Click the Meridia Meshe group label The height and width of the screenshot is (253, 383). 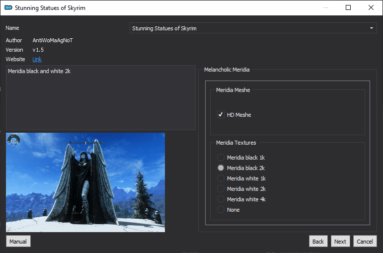(x=233, y=90)
